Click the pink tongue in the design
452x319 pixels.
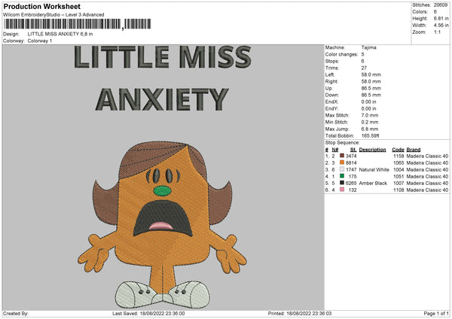[161, 226]
